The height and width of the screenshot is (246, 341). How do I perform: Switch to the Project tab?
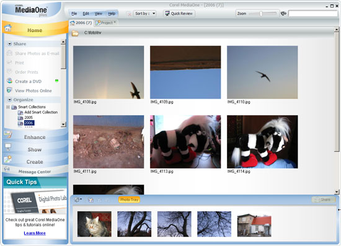coord(106,22)
